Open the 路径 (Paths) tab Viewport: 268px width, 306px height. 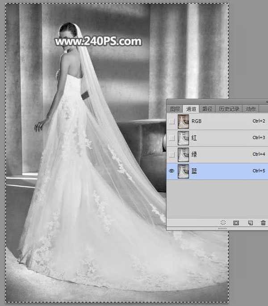coord(207,109)
